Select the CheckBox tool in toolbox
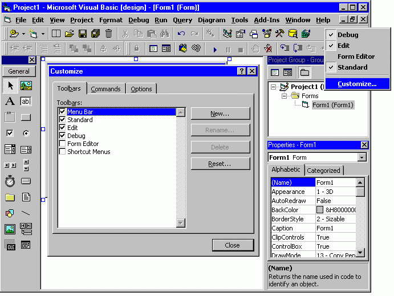Screen dimensions: 394x296 [x=10, y=133]
